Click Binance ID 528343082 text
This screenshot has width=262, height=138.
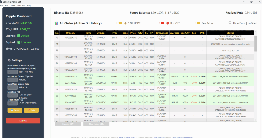69,13
